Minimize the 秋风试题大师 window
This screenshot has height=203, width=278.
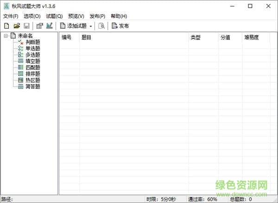pyautogui.click(x=232, y=6)
